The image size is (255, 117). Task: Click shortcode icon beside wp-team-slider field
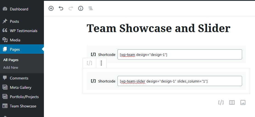pos(93,81)
